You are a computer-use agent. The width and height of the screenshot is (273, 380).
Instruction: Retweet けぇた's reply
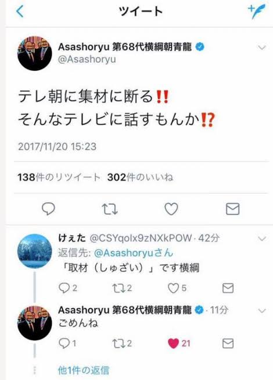(122, 288)
